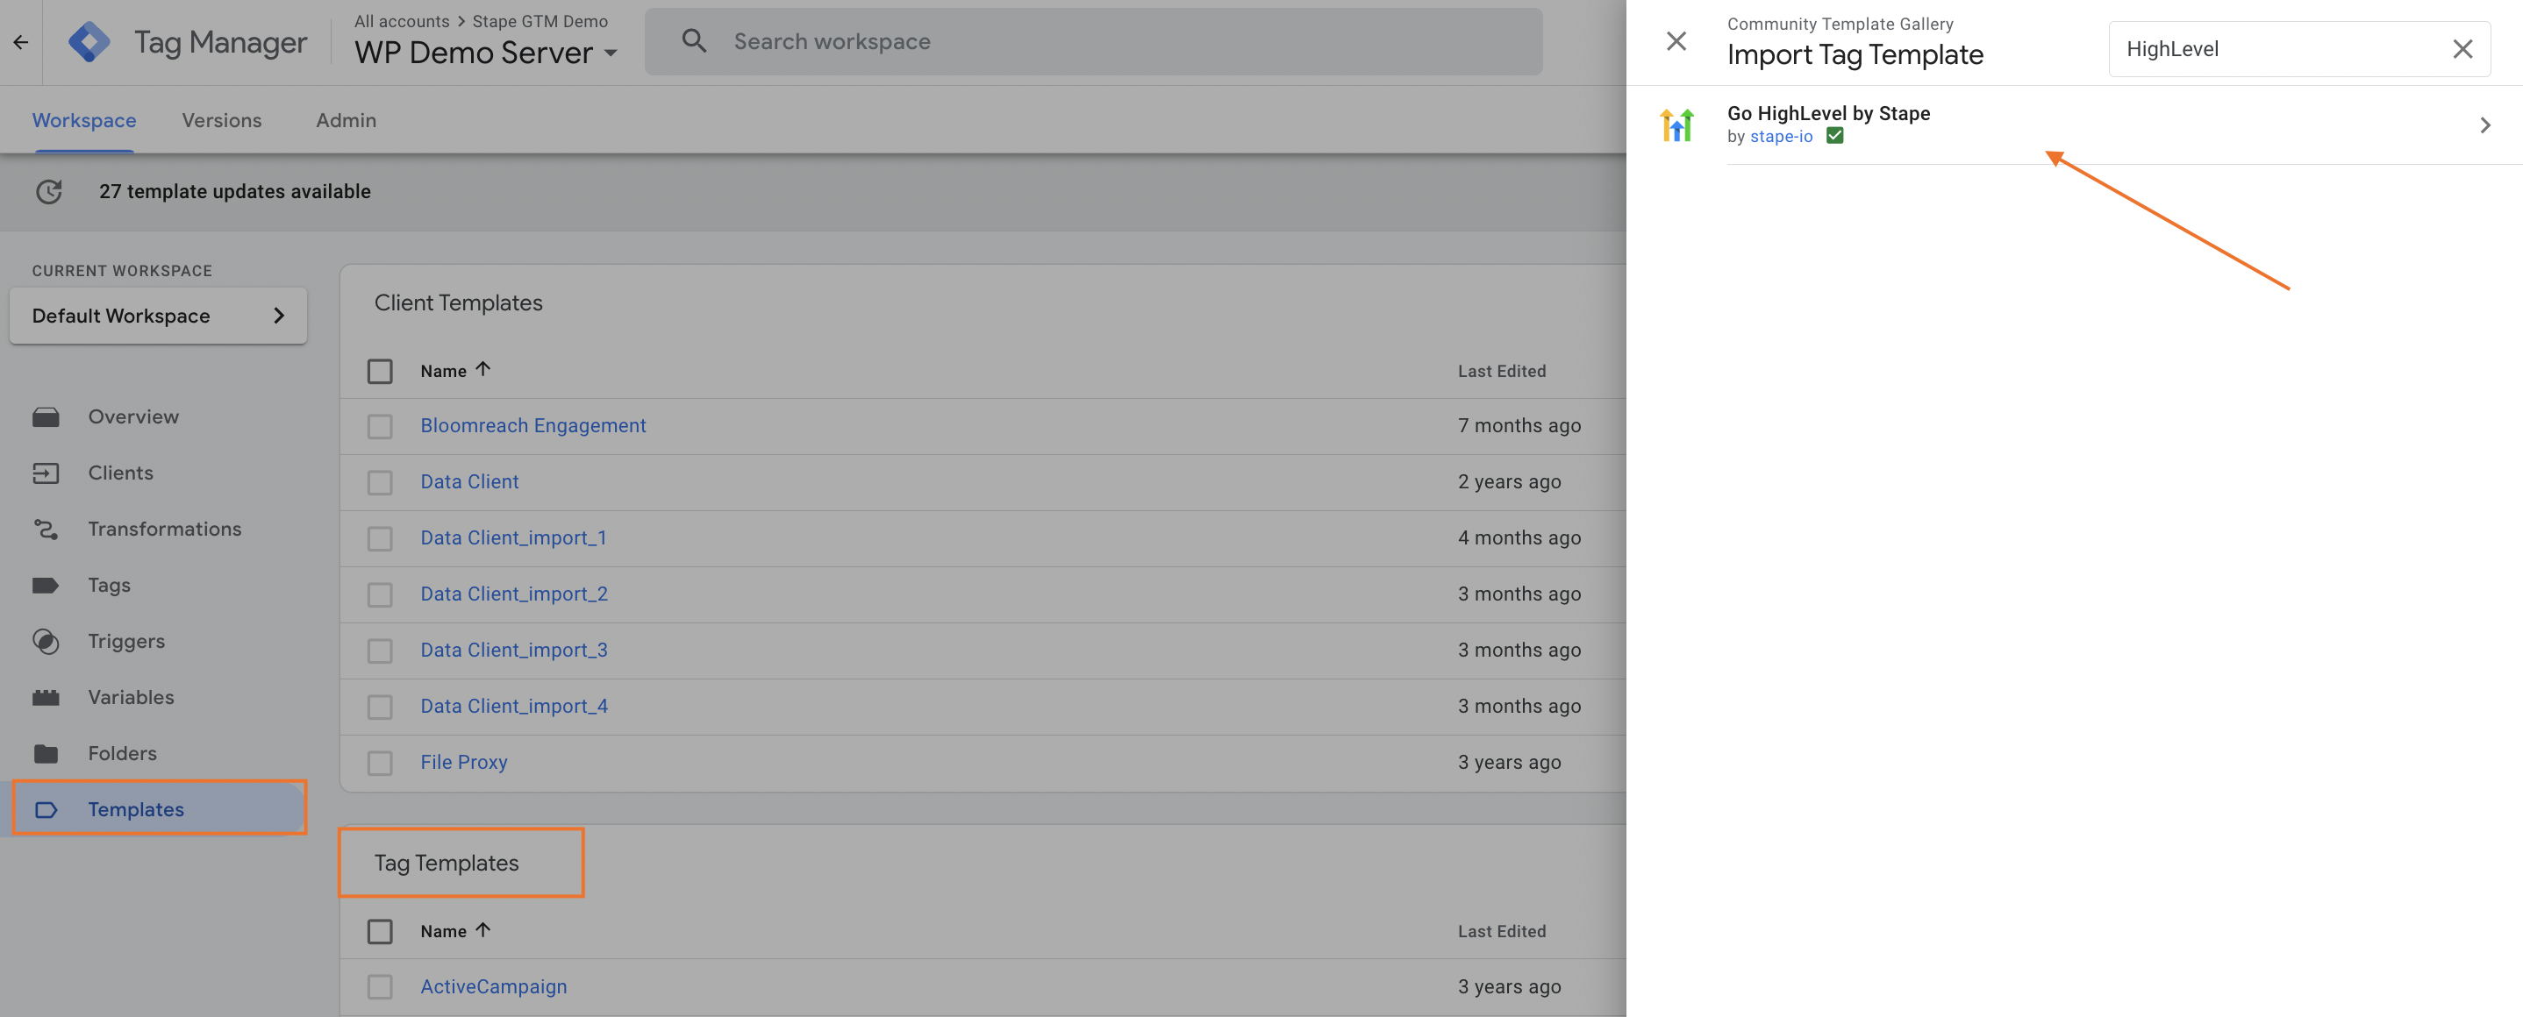
Task: Close the Import Tag Template panel
Action: (1676, 41)
